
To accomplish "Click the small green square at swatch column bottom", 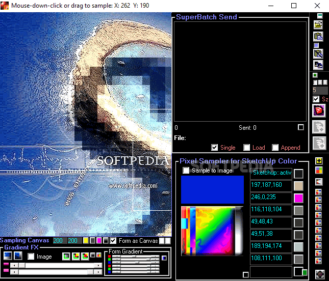I will (305, 272).
